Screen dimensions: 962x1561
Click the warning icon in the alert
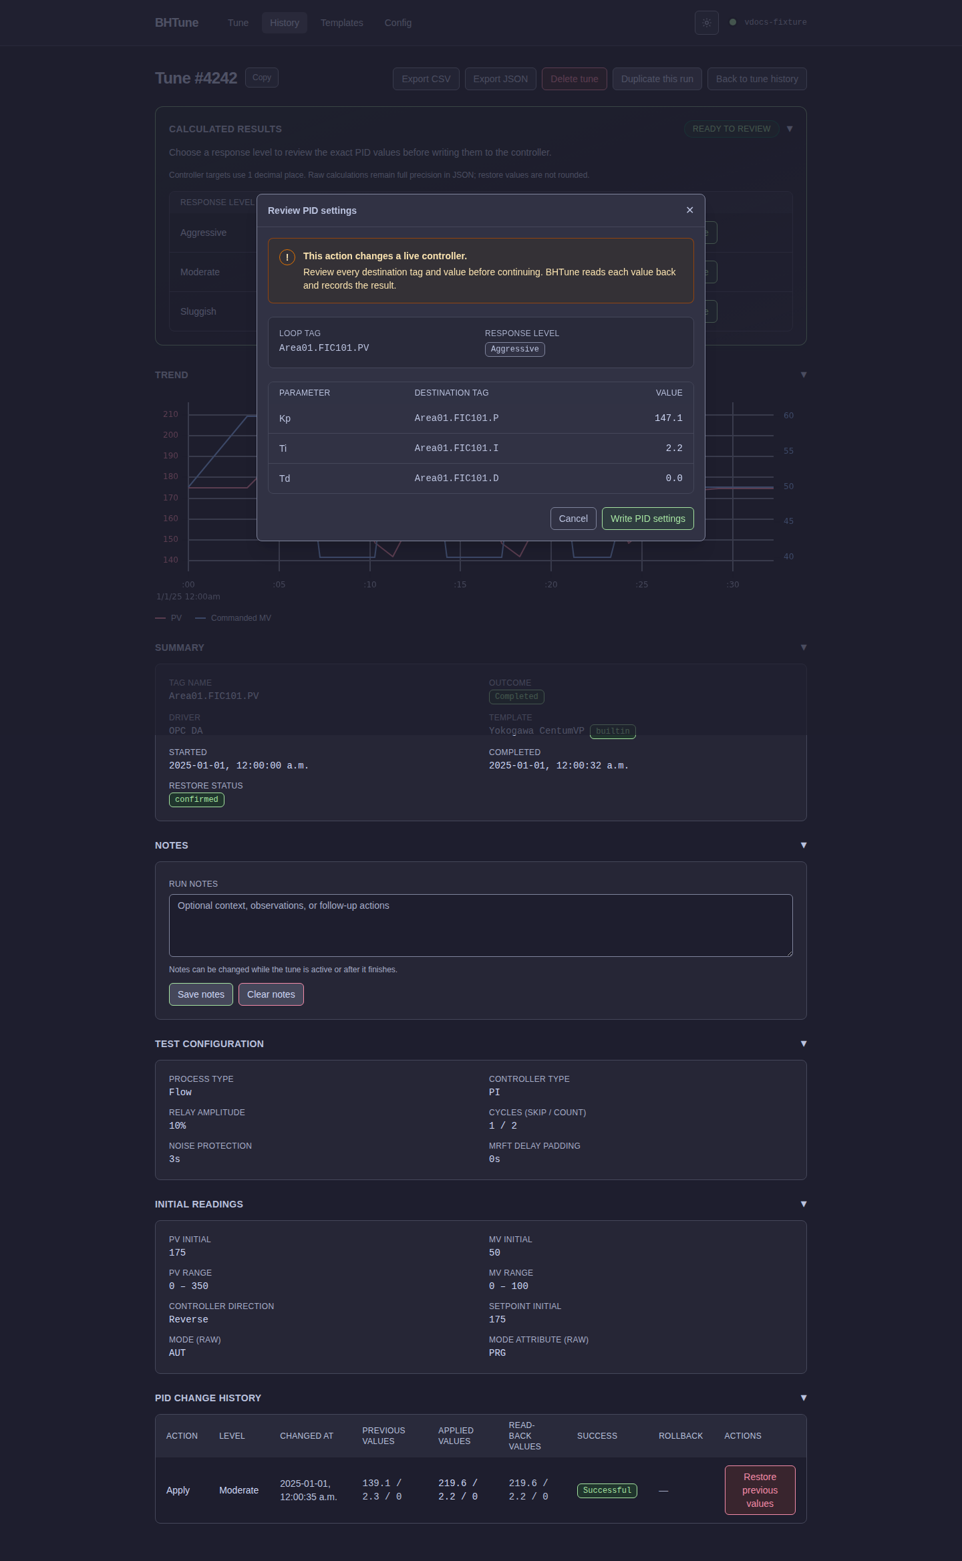click(x=287, y=257)
